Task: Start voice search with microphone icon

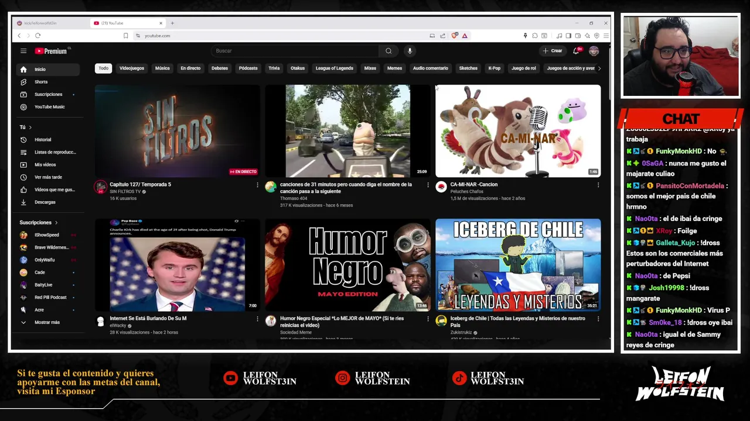Action: [410, 51]
